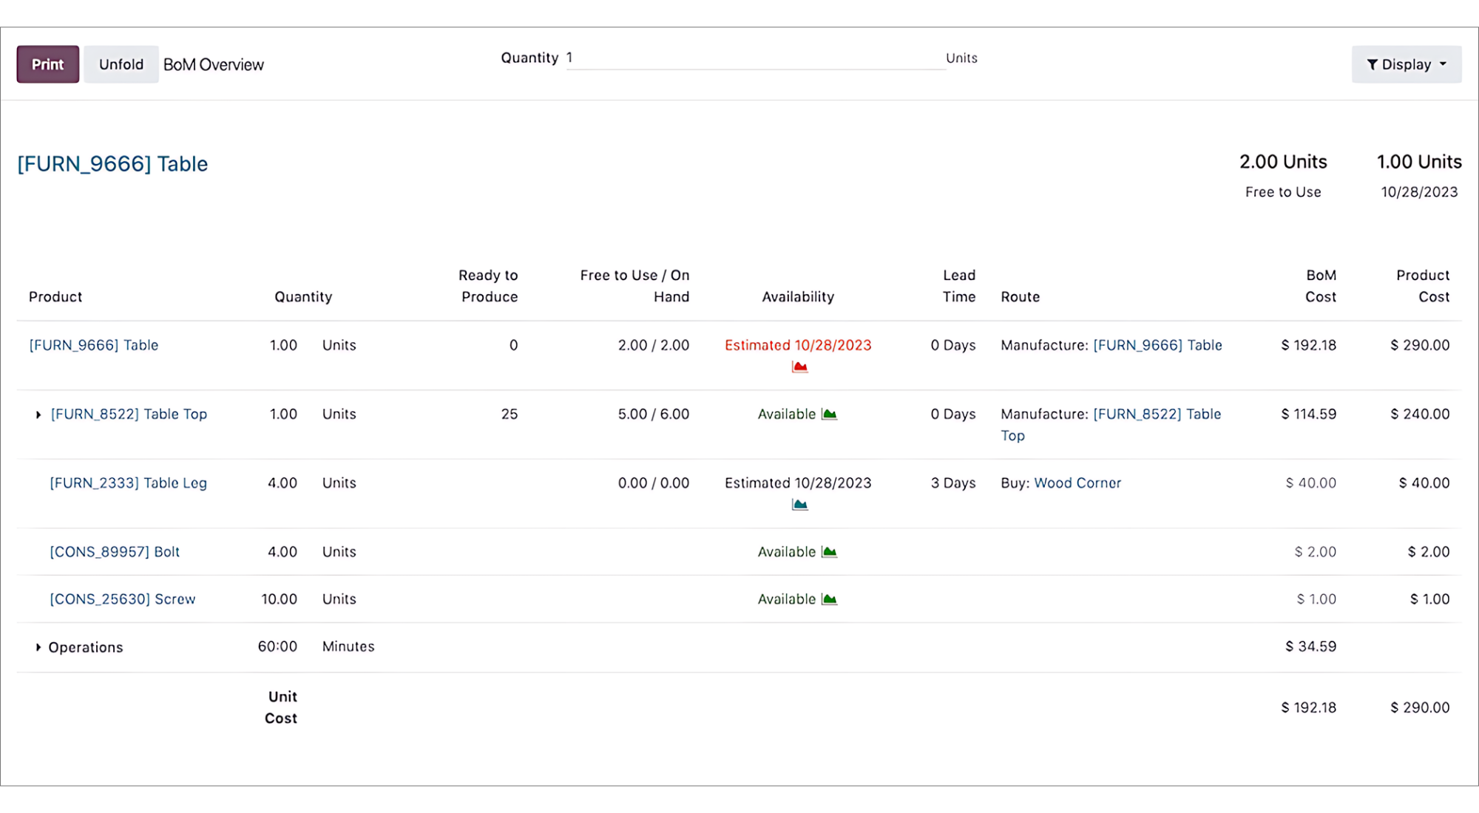Open Manufacture route link for Table Top
Viewport: 1479px width, 813px height.
[x=1157, y=414]
